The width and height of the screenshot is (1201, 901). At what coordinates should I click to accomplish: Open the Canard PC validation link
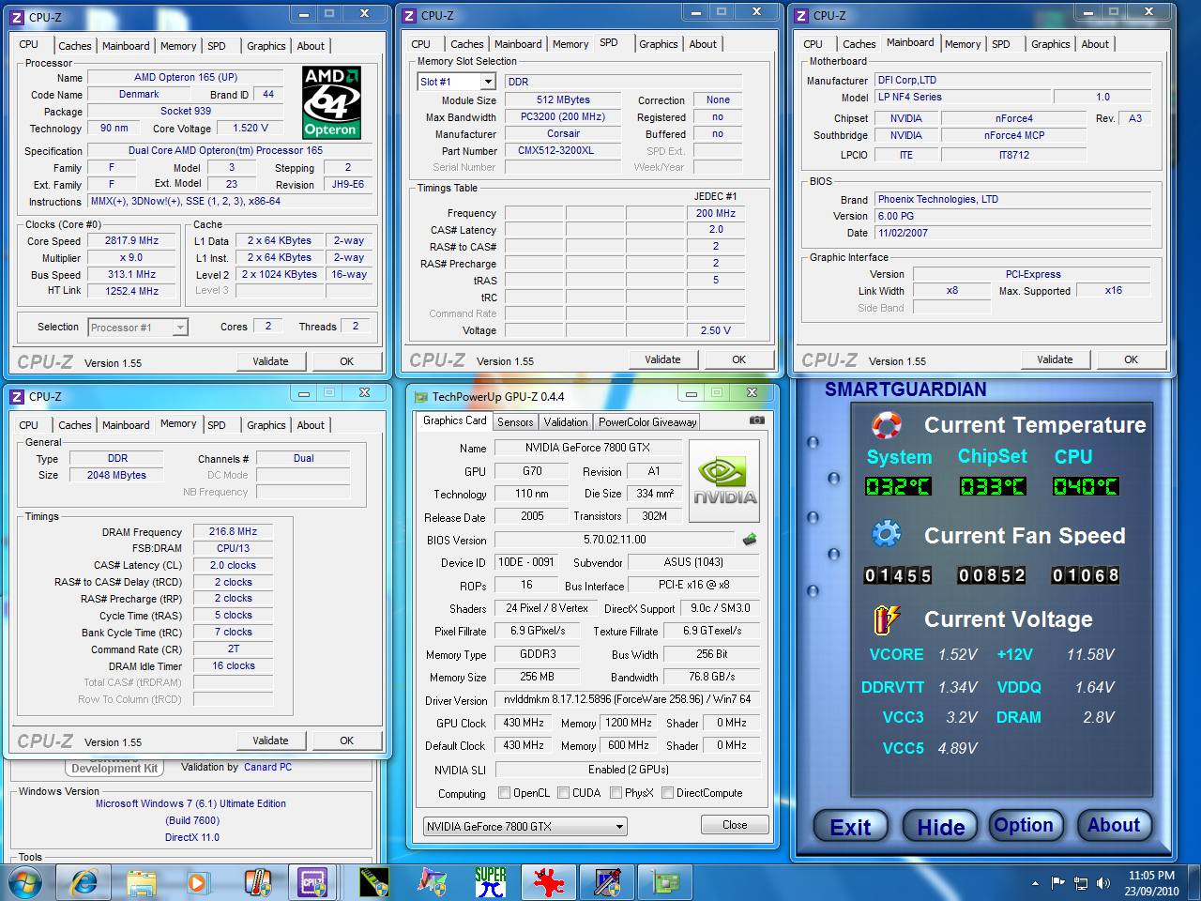[x=267, y=767]
